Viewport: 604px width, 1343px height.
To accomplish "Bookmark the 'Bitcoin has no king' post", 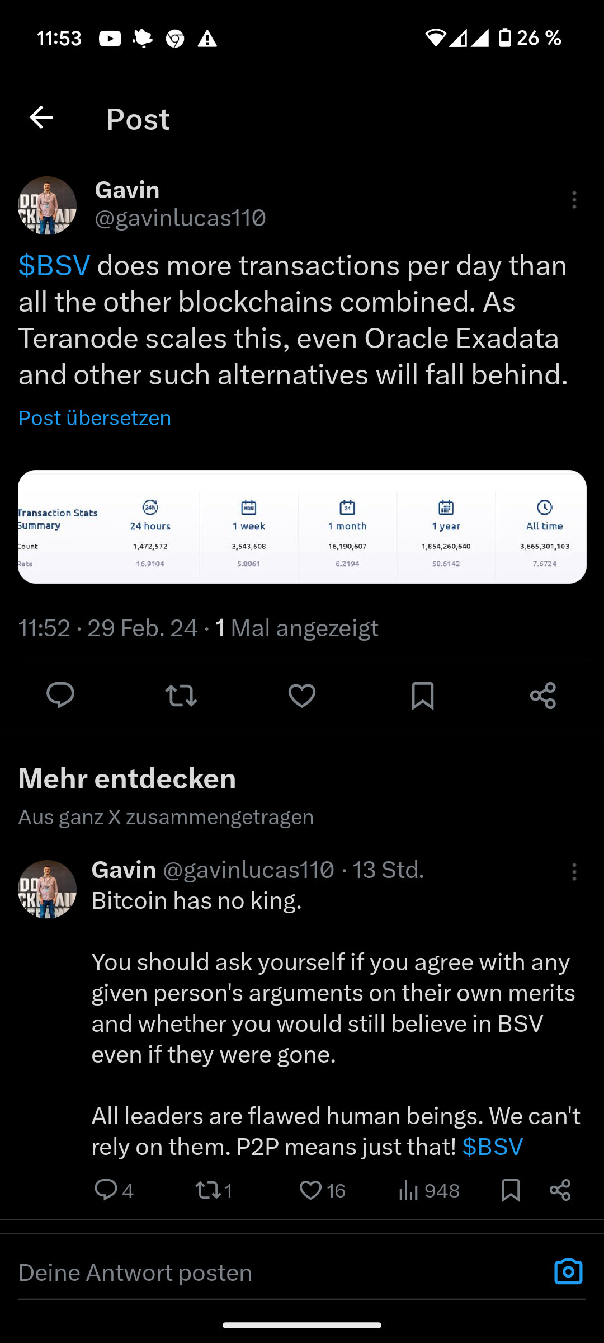I will (x=511, y=1190).
